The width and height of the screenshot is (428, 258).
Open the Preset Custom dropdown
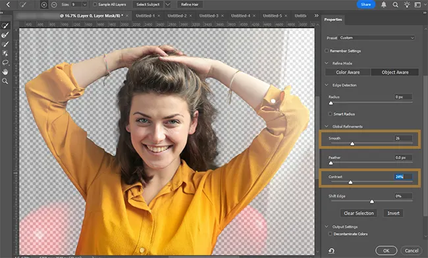(x=377, y=38)
